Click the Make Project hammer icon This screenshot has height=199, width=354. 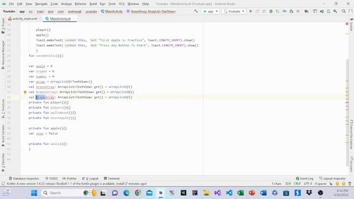tap(196, 11)
